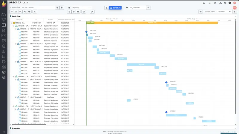Click the save icon next to date field
Image resolution: width=239 pixels, height=134 pixels.
pos(148,8)
